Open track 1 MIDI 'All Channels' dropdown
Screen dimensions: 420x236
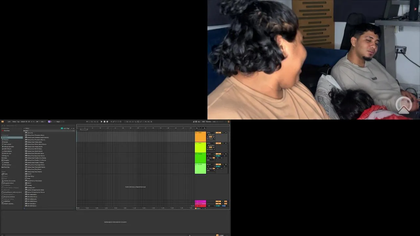211,135
